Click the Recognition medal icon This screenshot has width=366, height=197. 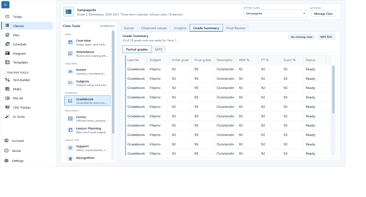70,159
